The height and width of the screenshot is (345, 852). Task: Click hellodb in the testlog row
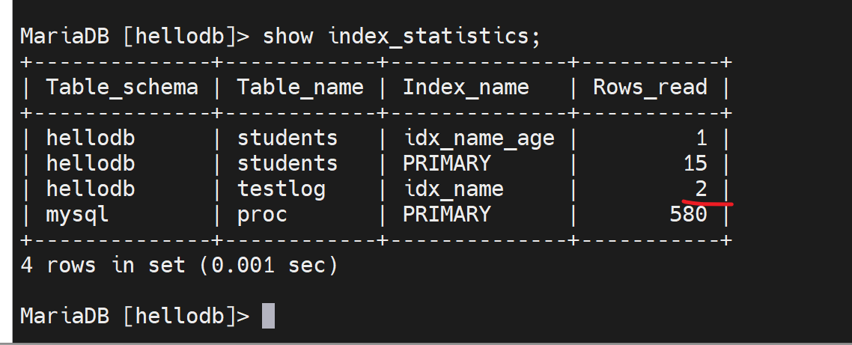(91, 189)
